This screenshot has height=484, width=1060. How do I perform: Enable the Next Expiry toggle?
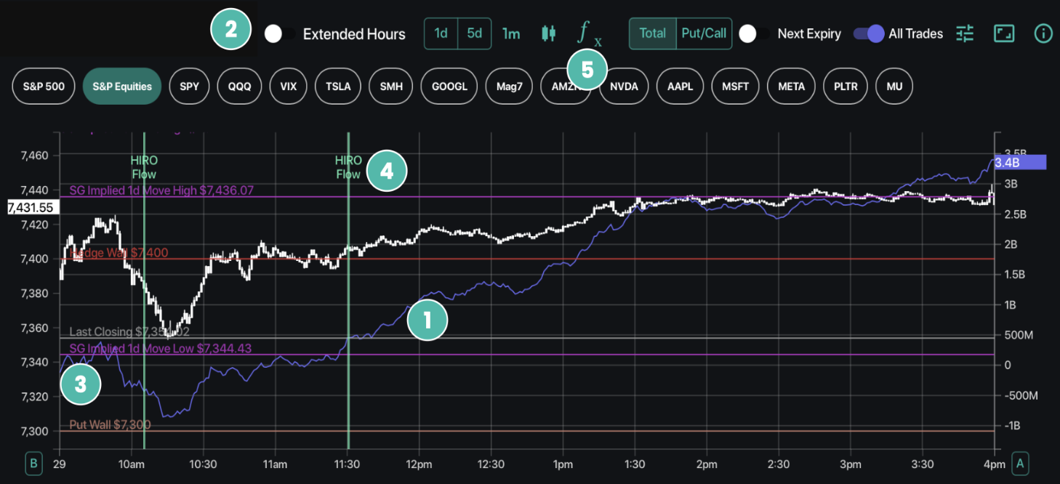pyautogui.click(x=754, y=33)
